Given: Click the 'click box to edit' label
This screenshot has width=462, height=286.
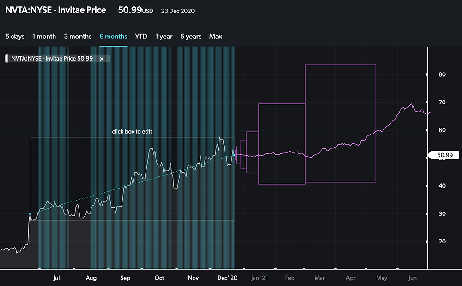Looking at the screenshot, I should [132, 131].
